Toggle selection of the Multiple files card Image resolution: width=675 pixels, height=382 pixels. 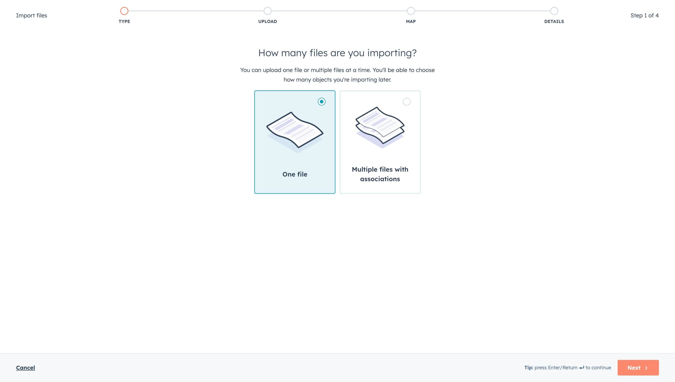380,141
